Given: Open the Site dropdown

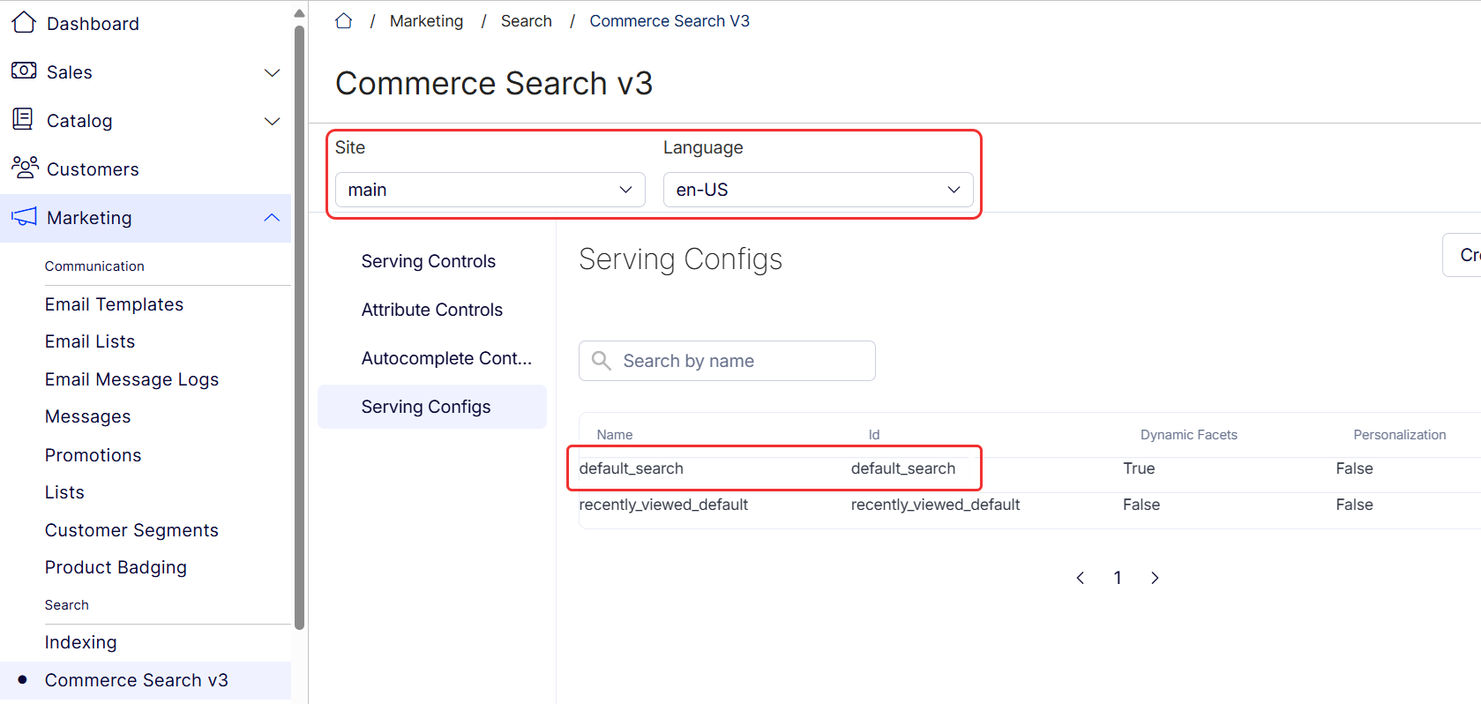Looking at the screenshot, I should [x=490, y=190].
